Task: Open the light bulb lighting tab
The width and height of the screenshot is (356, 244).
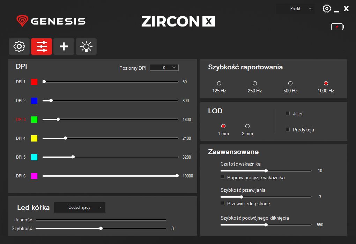Action: coord(86,47)
